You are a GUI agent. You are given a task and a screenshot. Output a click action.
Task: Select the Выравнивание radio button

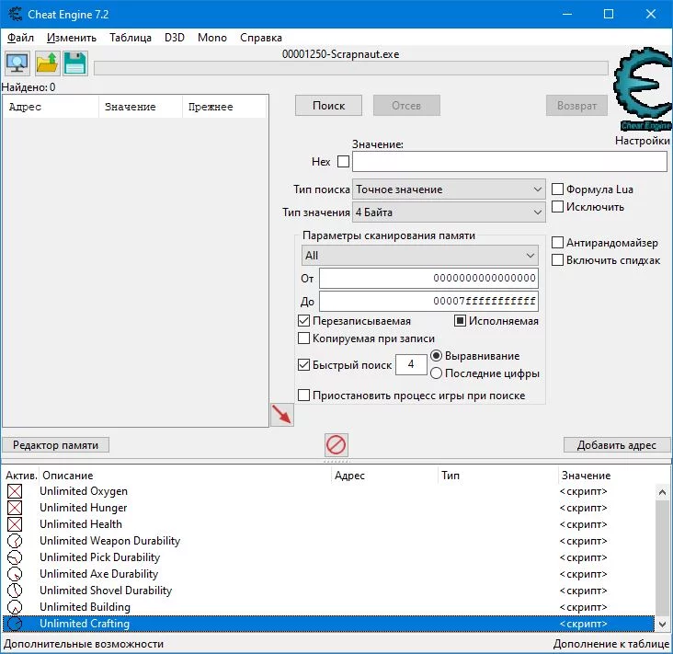436,356
